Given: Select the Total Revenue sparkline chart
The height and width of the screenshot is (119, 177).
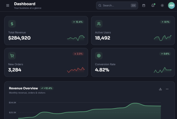Looking at the screenshot, I should point(76,38).
